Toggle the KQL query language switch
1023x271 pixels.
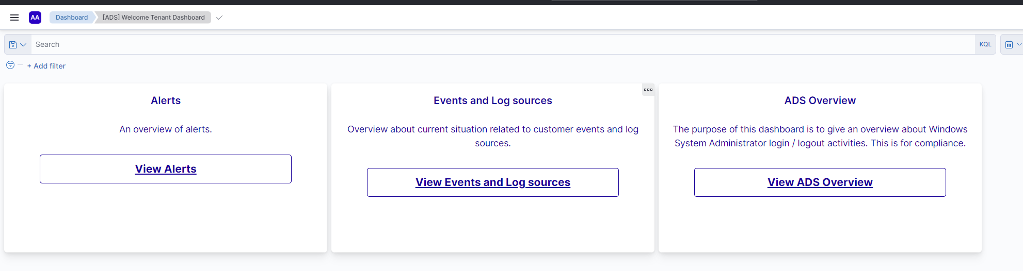click(x=985, y=44)
